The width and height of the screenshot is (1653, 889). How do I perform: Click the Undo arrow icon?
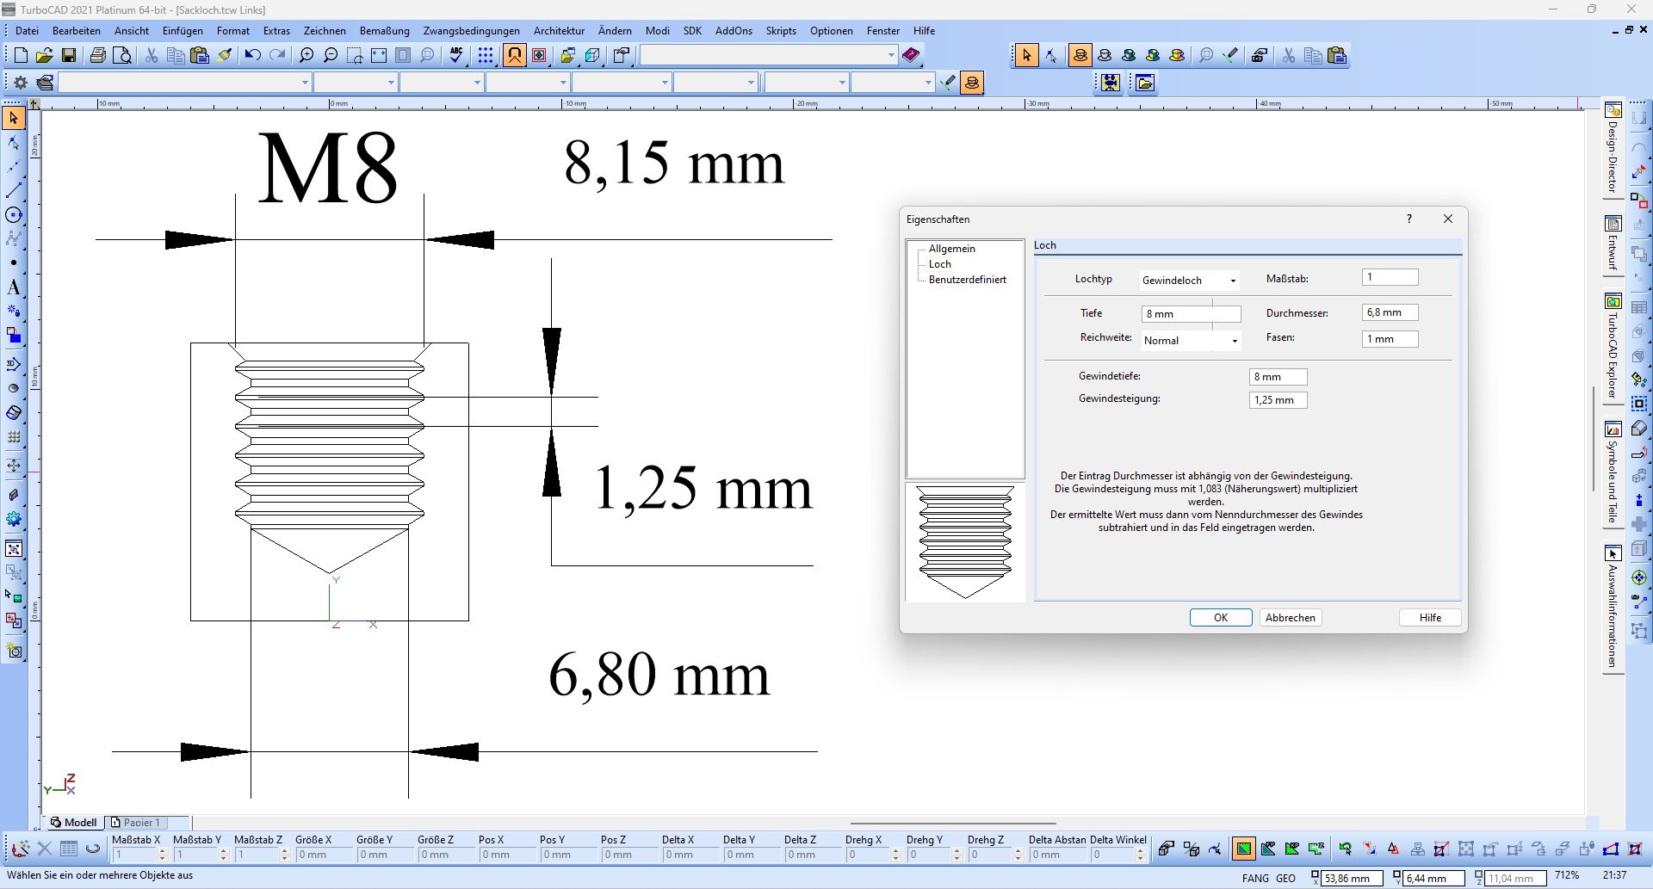252,56
